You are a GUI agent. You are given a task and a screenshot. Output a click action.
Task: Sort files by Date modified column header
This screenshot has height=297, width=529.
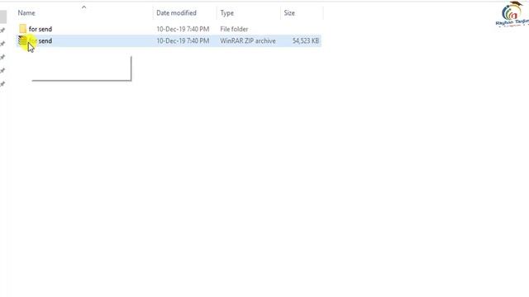(176, 13)
